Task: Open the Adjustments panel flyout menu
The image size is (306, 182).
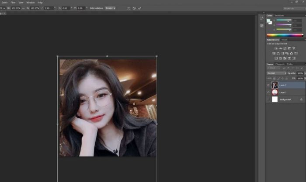Action: [x=305, y=40]
